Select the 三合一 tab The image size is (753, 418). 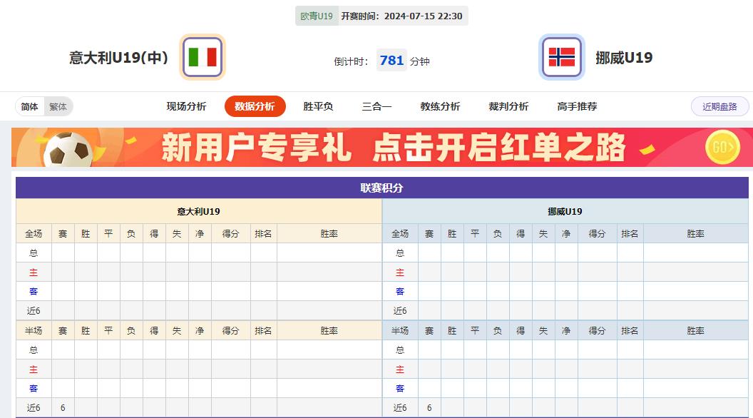coord(376,106)
